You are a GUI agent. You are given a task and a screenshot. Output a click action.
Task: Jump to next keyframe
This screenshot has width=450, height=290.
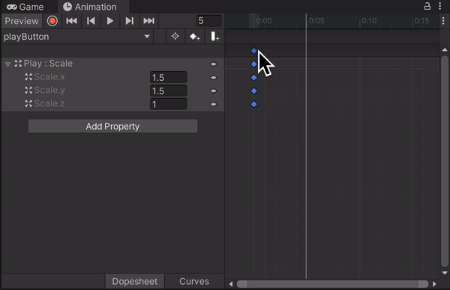tap(130, 21)
